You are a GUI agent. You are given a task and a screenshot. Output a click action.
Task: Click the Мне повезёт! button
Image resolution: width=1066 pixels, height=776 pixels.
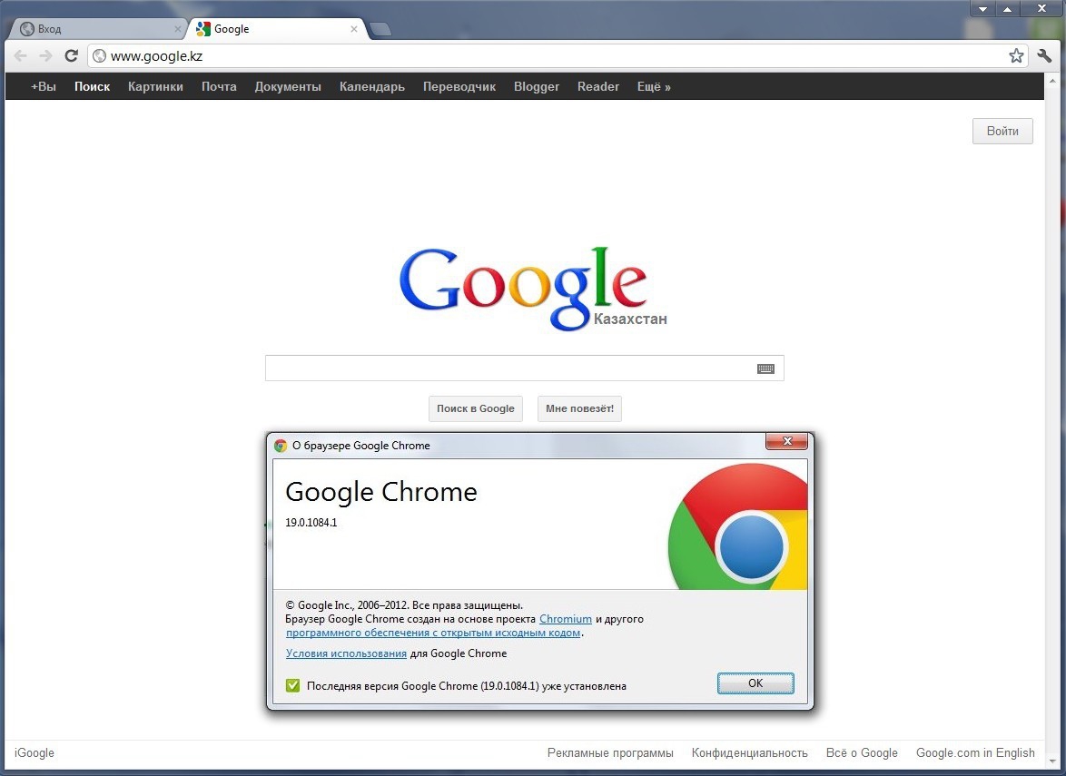579,408
